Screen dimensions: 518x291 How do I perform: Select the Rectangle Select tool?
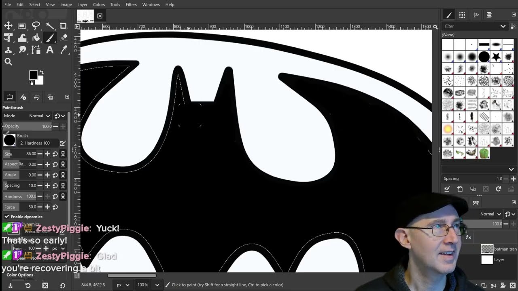[x=22, y=26]
